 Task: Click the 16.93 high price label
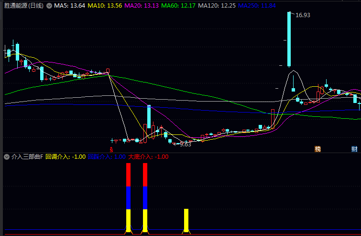[303, 15]
